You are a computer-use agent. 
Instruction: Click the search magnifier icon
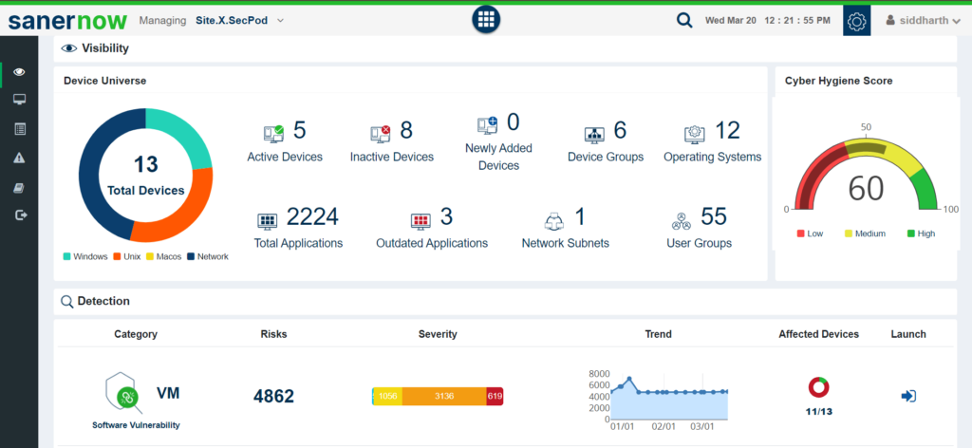[683, 21]
